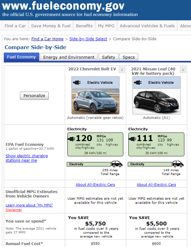The height and width of the screenshot is (247, 191).
Task: Click the 149 miles Total Range text
Action: click(171, 172)
